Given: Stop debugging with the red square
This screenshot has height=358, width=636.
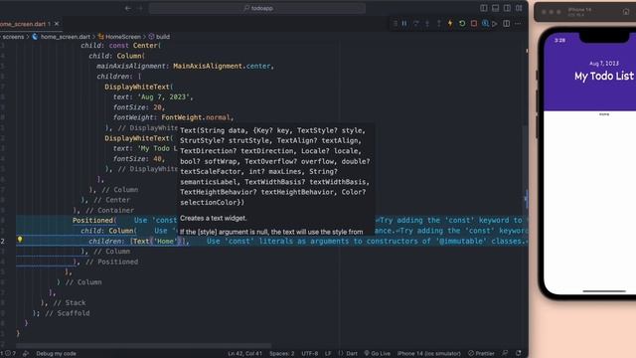Looking at the screenshot, I should point(474,24).
